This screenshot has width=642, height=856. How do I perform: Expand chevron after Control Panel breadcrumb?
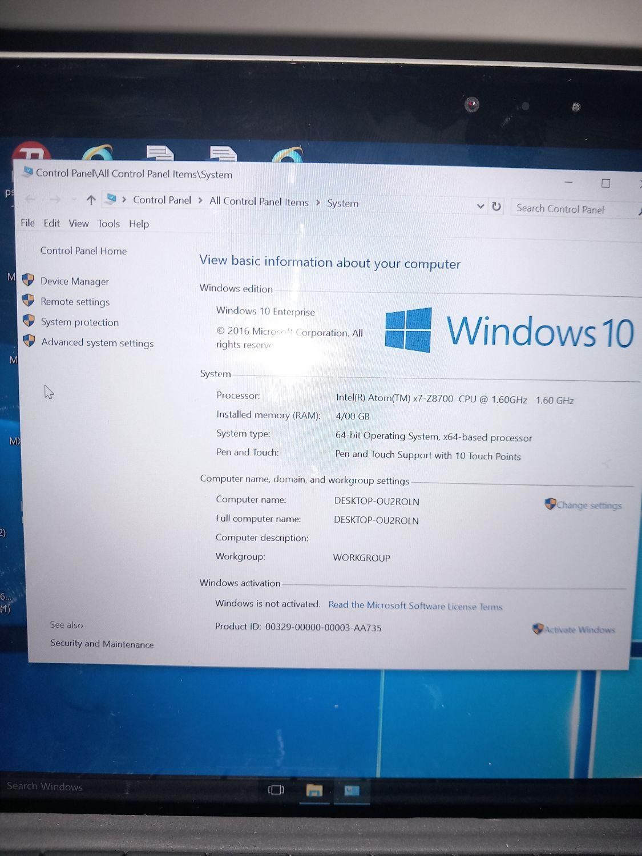pyautogui.click(x=200, y=201)
